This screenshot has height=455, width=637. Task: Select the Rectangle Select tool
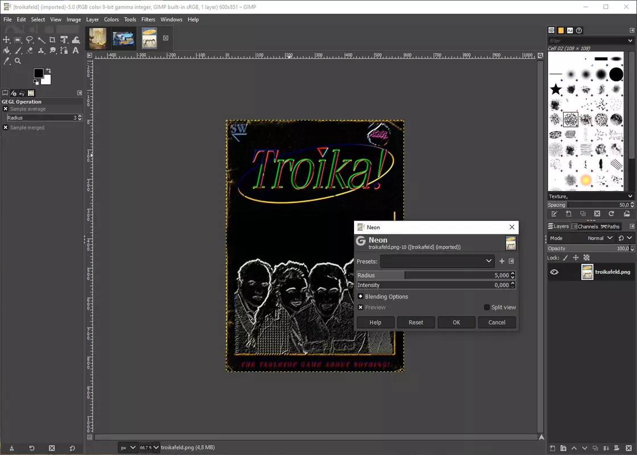[x=18, y=40]
